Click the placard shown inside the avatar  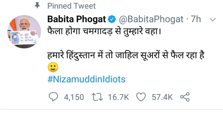pyautogui.click(x=24, y=37)
